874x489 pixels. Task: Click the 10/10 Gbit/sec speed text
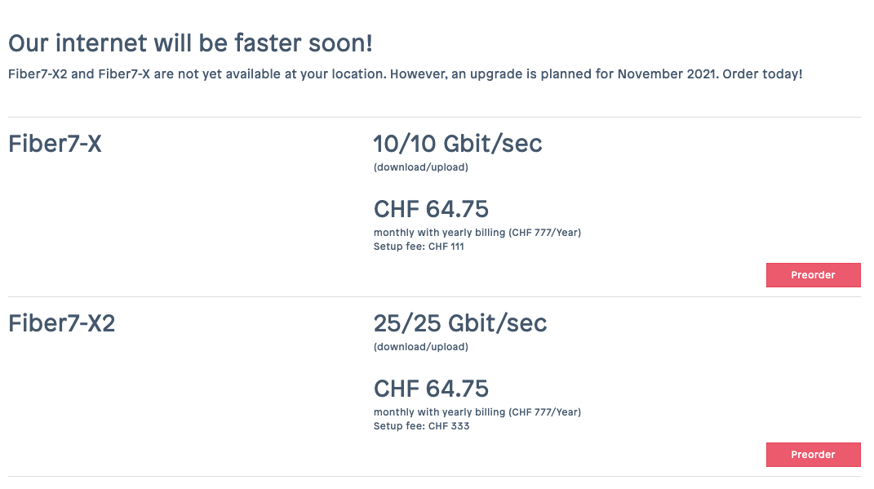(457, 144)
